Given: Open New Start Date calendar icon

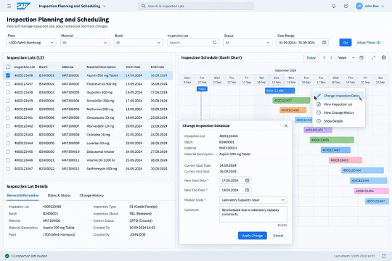Looking at the screenshot, I should pyautogui.click(x=247, y=181).
